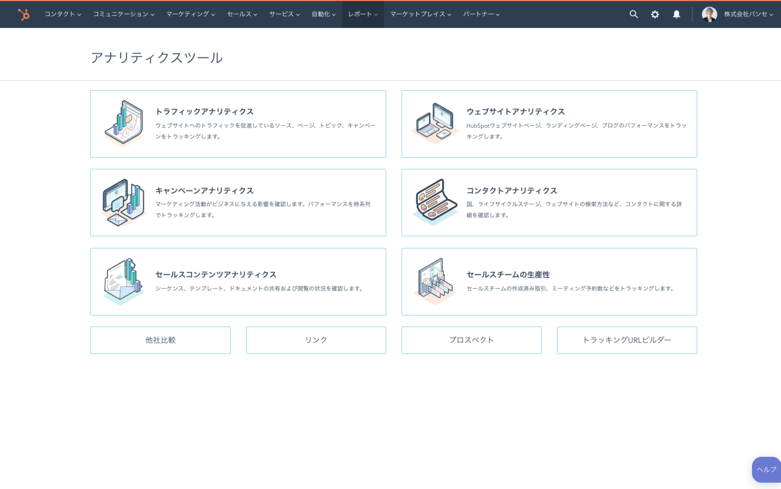The height and width of the screenshot is (489, 781).
Task: Click the トラフィックアナリティクス chart illustration
Action: point(124,123)
